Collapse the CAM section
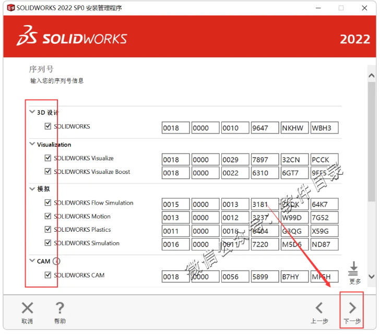The height and width of the screenshot is (334, 380). (x=32, y=260)
